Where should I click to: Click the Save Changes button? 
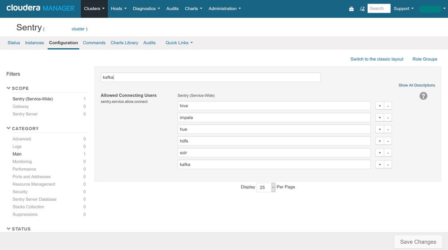pos(418,242)
